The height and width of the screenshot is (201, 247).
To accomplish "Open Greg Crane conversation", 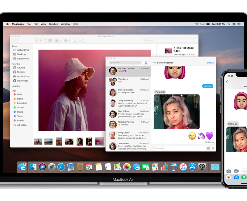I will coord(128,135).
